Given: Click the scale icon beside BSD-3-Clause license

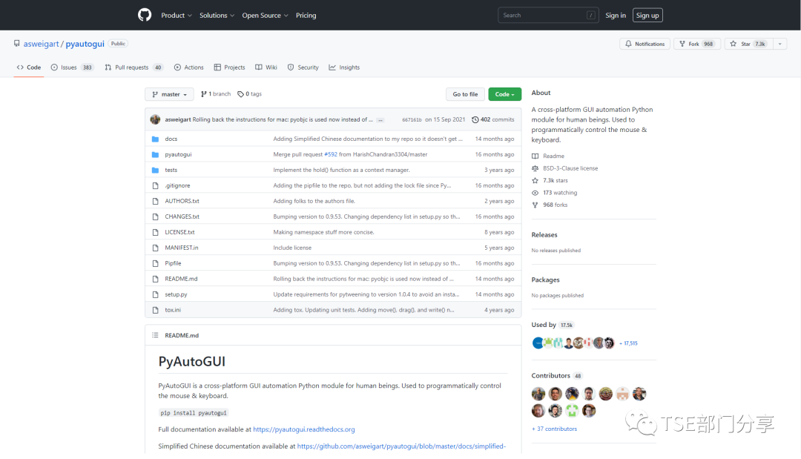Looking at the screenshot, I should click(535, 168).
